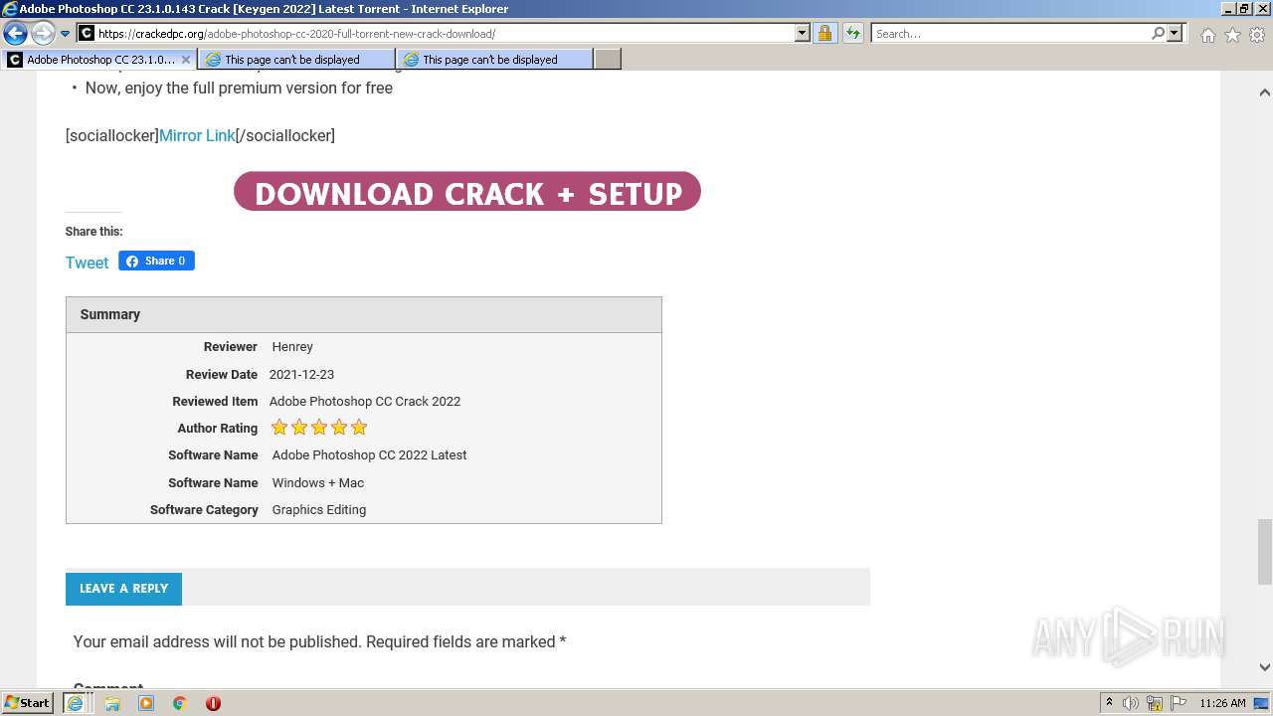This screenshot has height=716, width=1273.
Task: Open File Explorer folder in taskbar
Action: [x=112, y=703]
